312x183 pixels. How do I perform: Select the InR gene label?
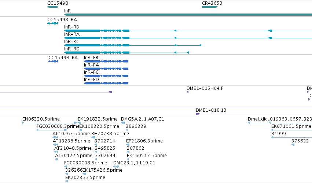pos(67,11)
